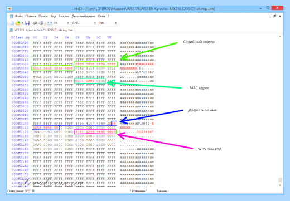Click the Offset(h) column header
290x201 pixels.
coord(20,37)
